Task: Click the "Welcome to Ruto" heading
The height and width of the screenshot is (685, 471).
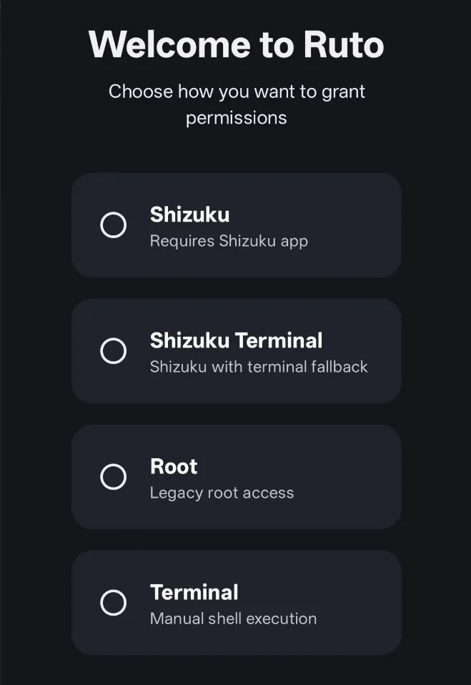Action: tap(236, 44)
